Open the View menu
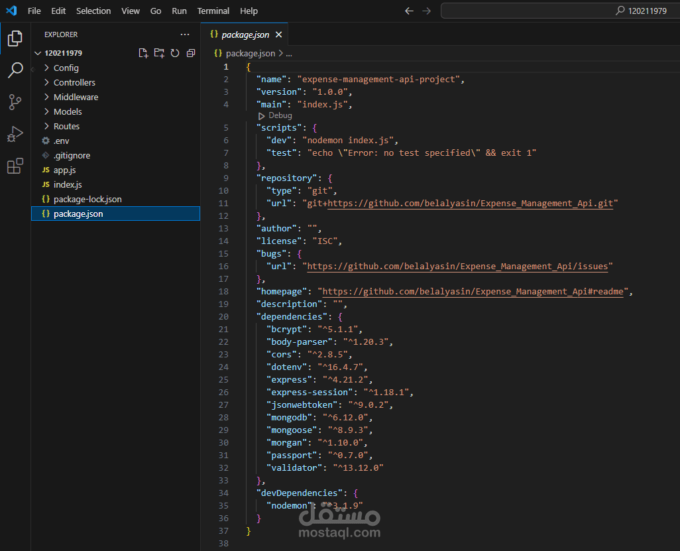The width and height of the screenshot is (680, 551). click(131, 11)
